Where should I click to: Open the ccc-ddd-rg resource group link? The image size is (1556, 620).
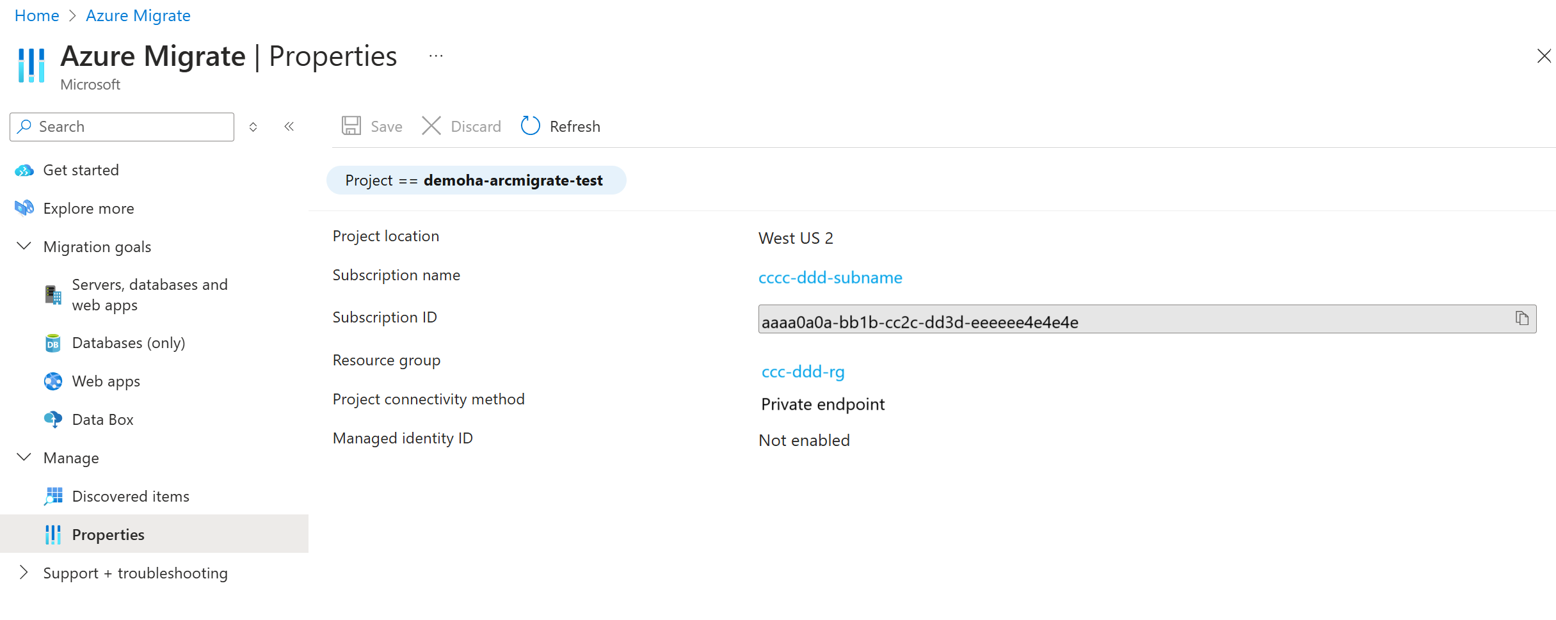click(x=803, y=371)
